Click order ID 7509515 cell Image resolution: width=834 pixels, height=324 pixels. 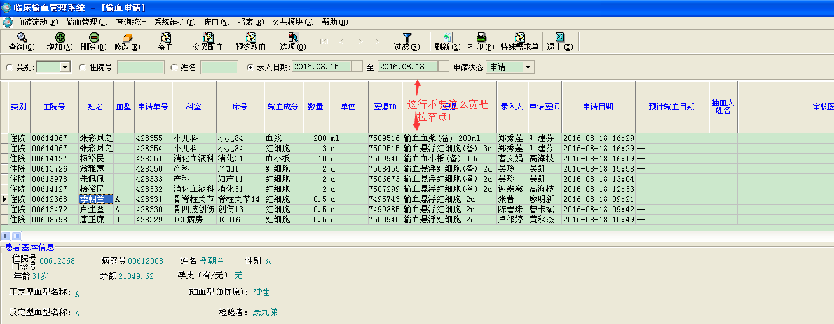click(385, 148)
